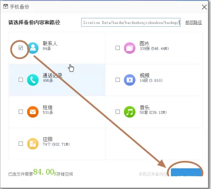The image size is (211, 189).
Task: Click the 短信 label text
Action: pyautogui.click(x=48, y=108)
